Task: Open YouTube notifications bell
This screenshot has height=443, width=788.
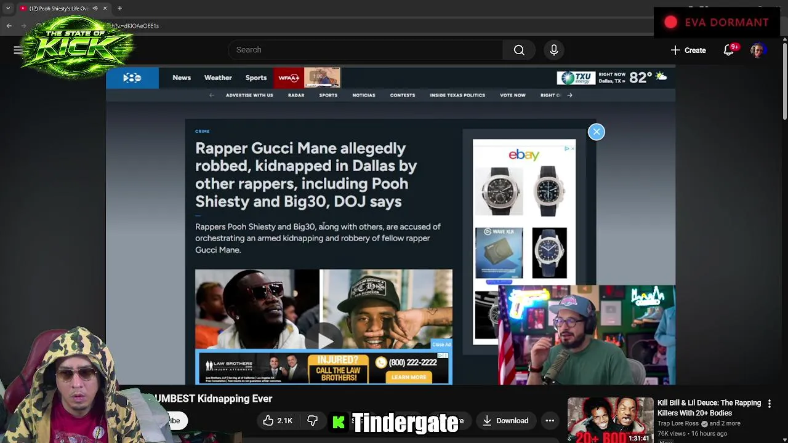Action: coord(729,50)
